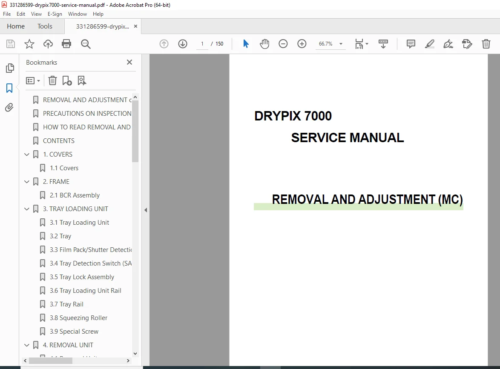Go to 3.2 Tray bookmark
This screenshot has width=500, height=369.
coord(60,236)
